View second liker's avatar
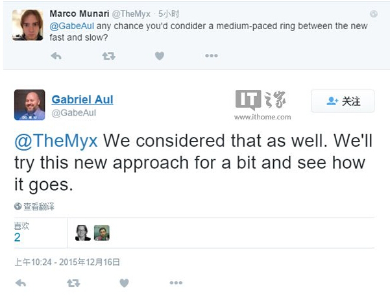The image size is (390, 296). click(x=102, y=232)
